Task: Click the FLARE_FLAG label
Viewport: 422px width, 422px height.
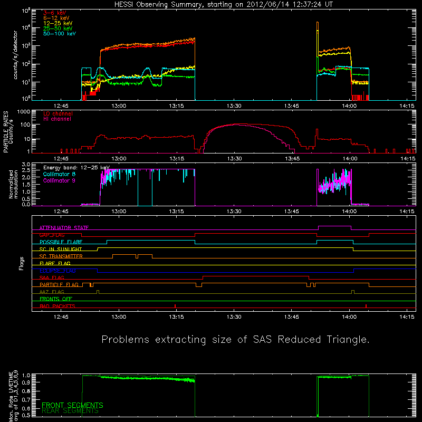Action: coord(55,263)
